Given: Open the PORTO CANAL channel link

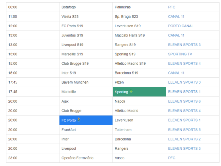Looking at the screenshot, I should click(181, 26).
